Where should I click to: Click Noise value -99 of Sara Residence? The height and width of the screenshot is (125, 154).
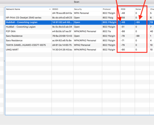pos(137,36)
